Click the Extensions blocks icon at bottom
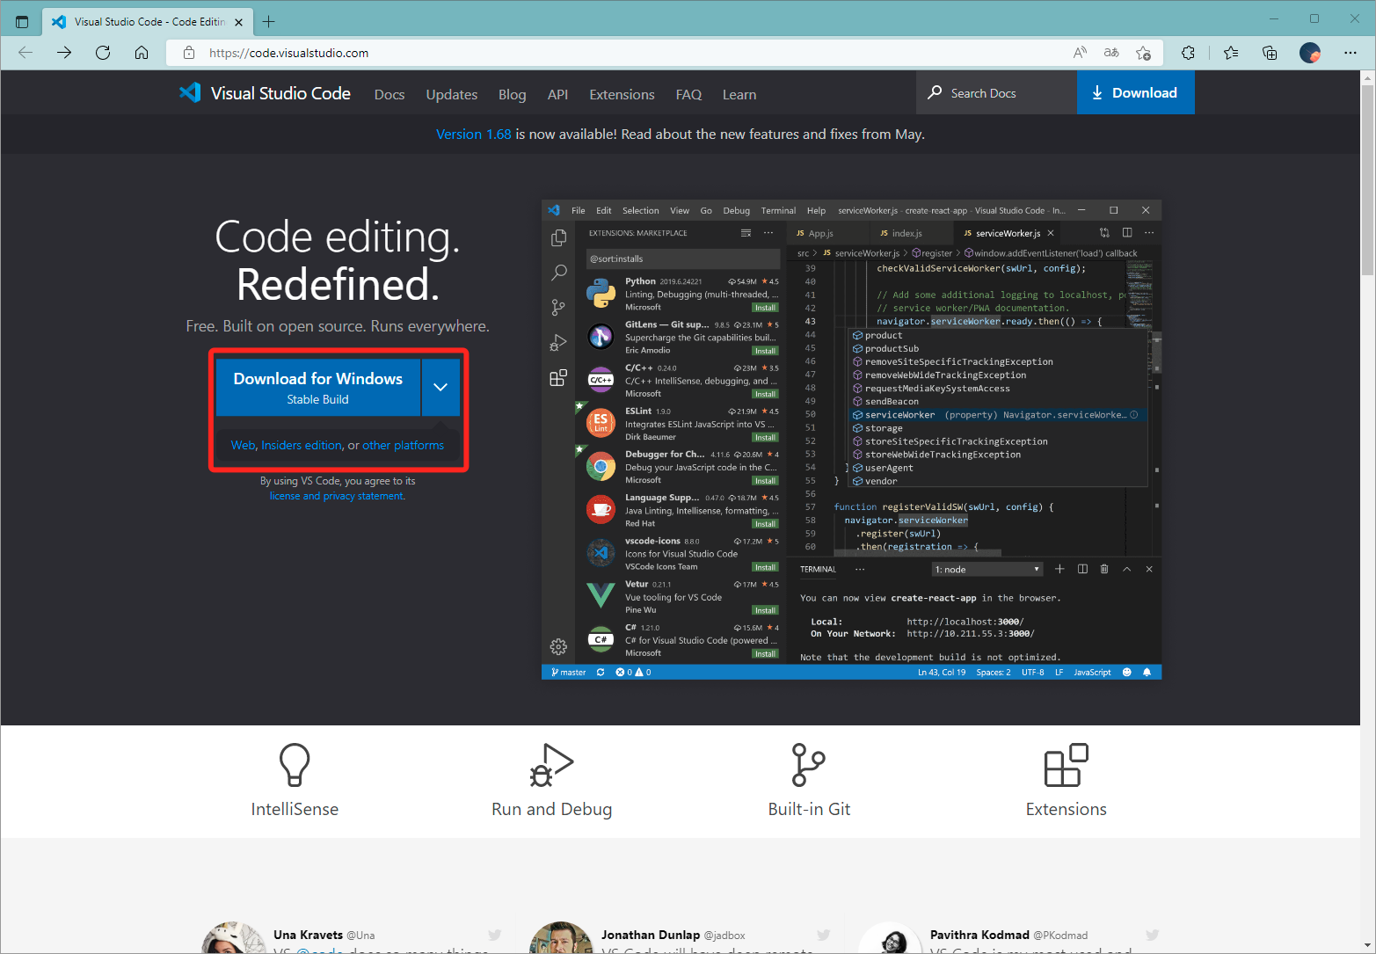The width and height of the screenshot is (1376, 954). click(x=1066, y=765)
